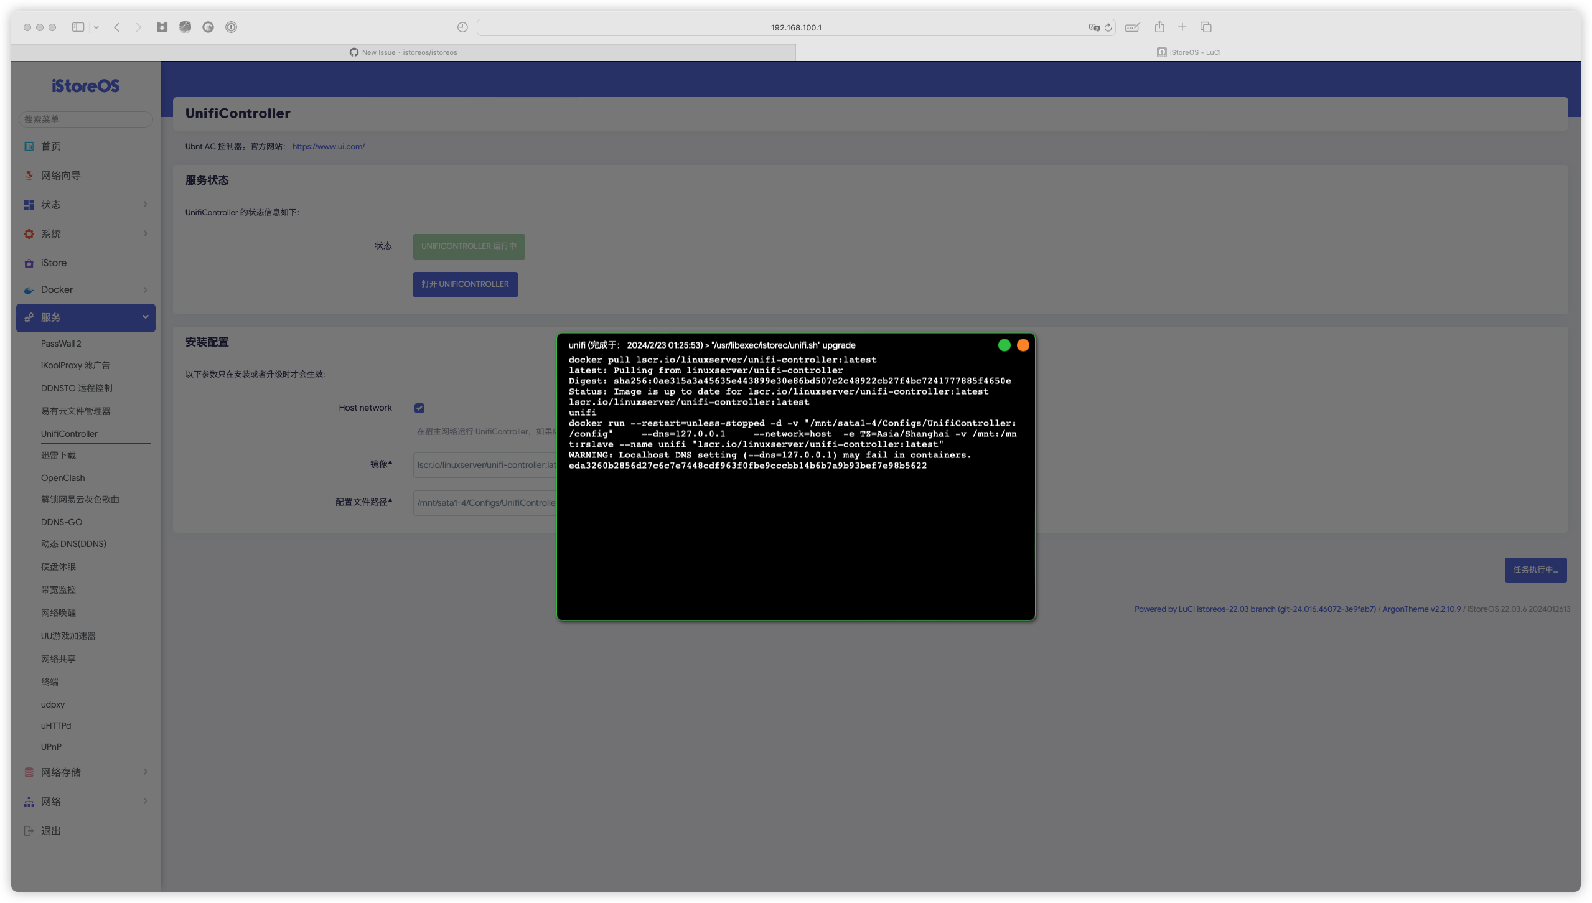Click the 系统 gear icon
The image size is (1592, 903).
pyautogui.click(x=29, y=234)
